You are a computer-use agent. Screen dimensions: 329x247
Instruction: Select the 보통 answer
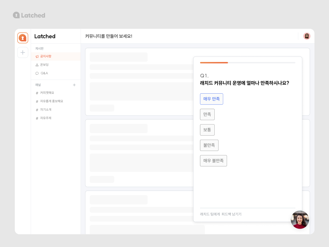(x=207, y=130)
